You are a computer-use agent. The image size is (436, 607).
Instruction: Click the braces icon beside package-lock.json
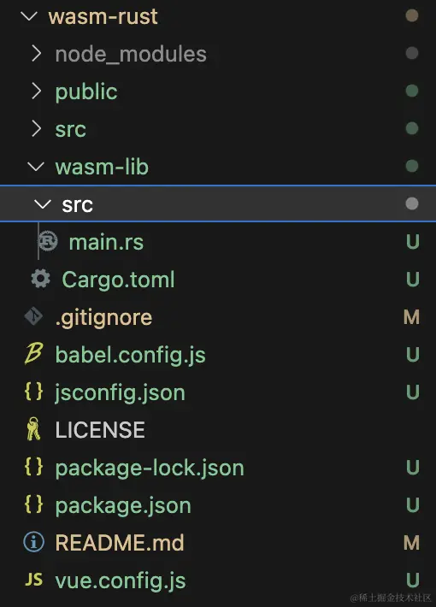point(33,467)
